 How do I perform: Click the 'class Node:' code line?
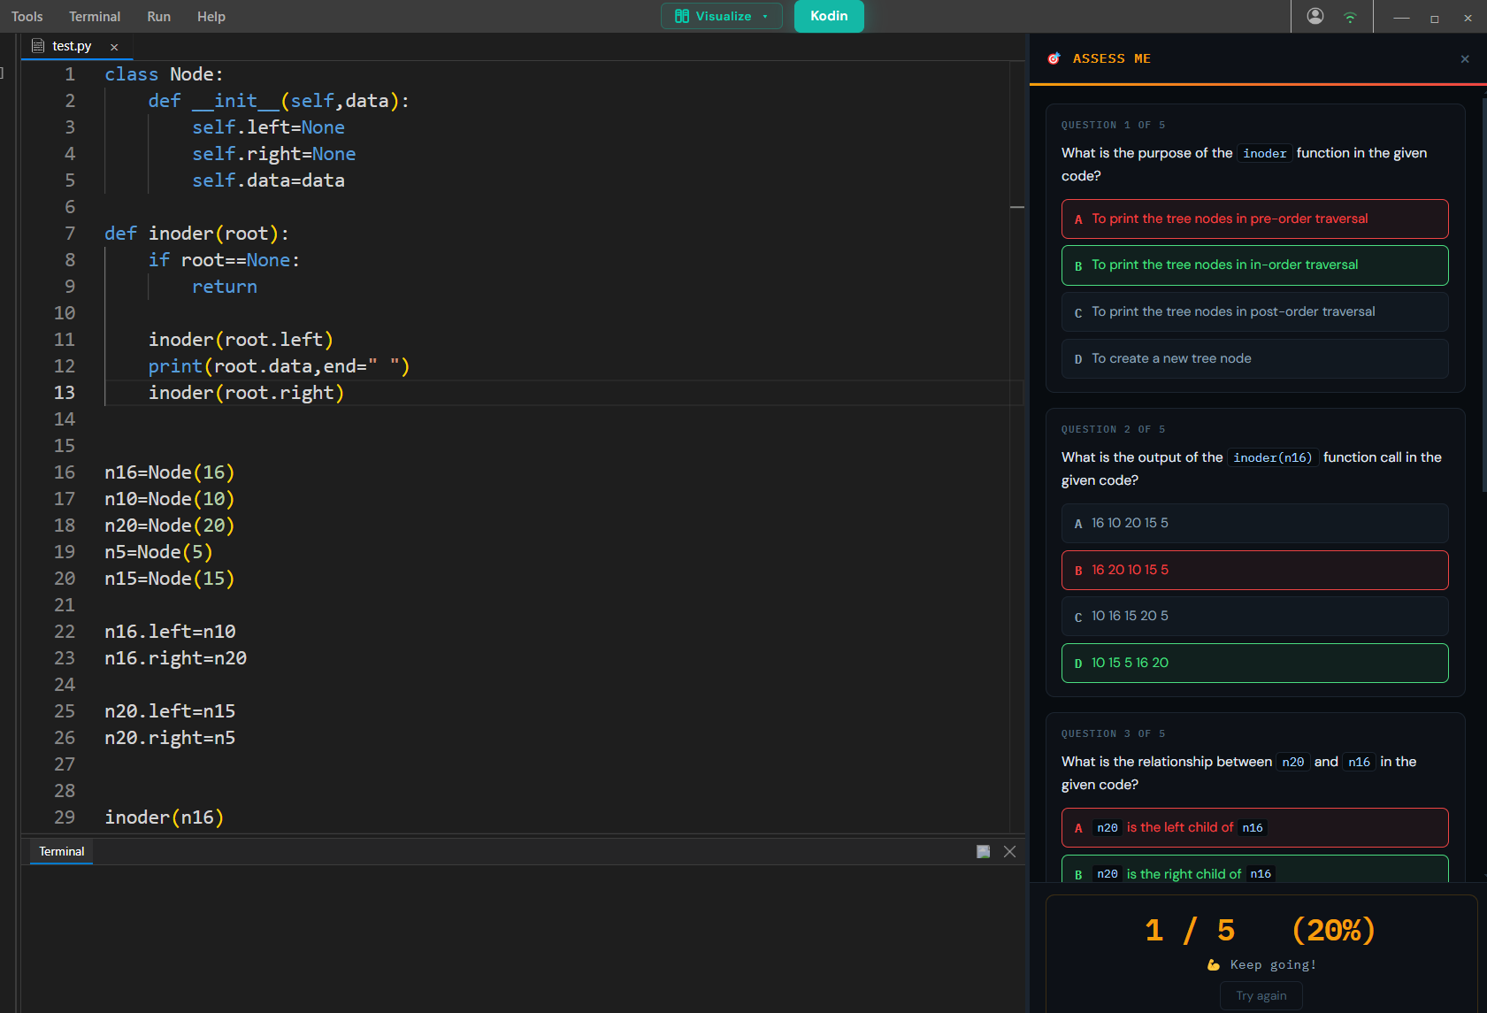tap(165, 74)
